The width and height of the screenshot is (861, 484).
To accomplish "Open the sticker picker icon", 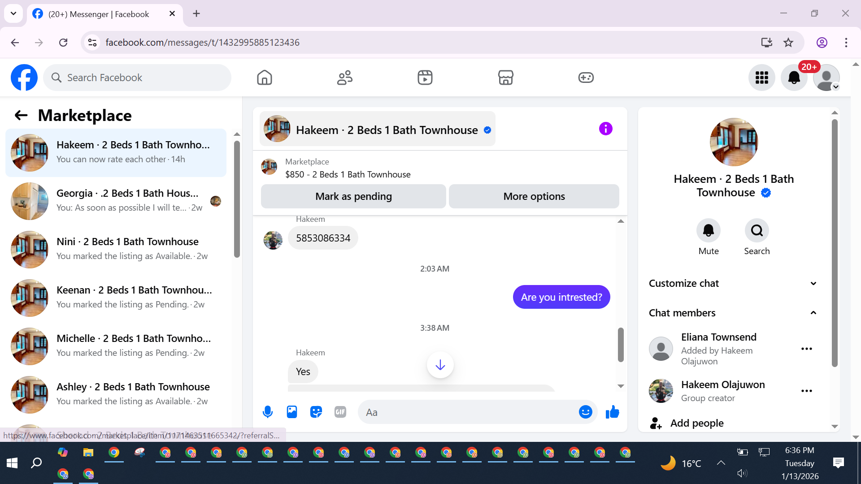I will (316, 412).
